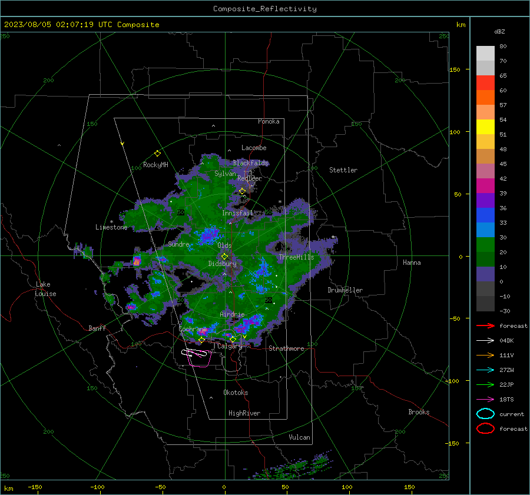
Task: Click the bright green 30 dBZ swatch
Action: coord(485,244)
